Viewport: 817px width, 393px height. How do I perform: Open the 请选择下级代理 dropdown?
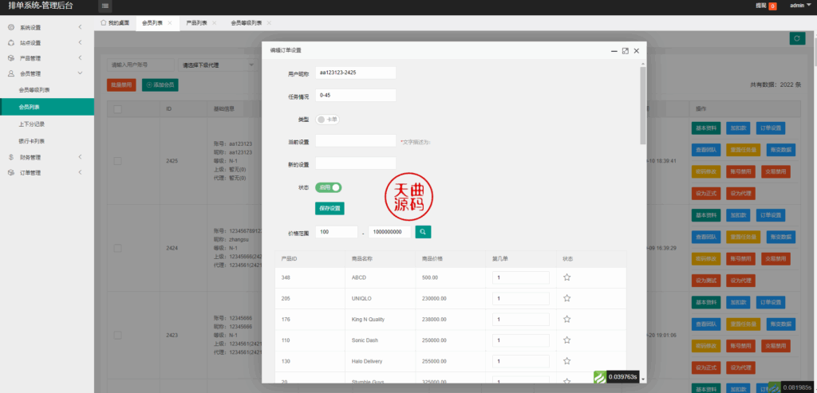tap(217, 65)
